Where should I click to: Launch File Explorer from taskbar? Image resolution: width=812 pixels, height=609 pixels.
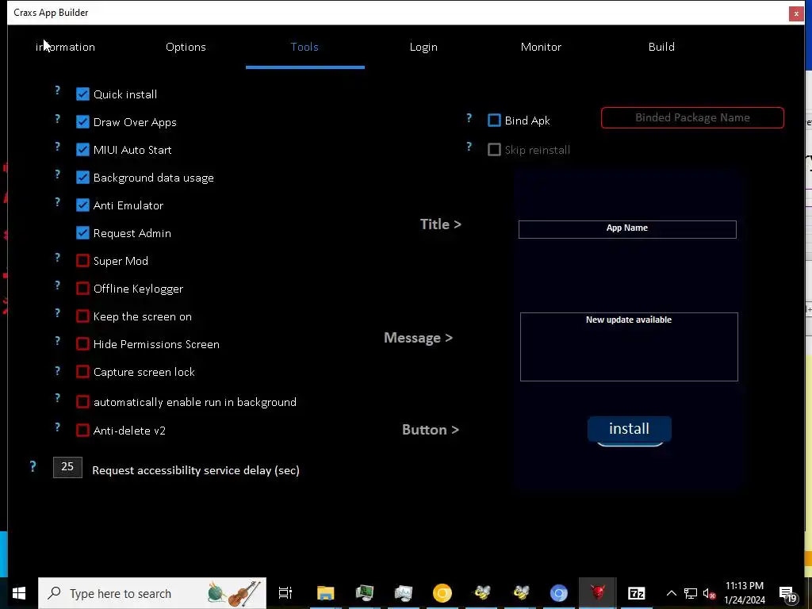point(326,593)
